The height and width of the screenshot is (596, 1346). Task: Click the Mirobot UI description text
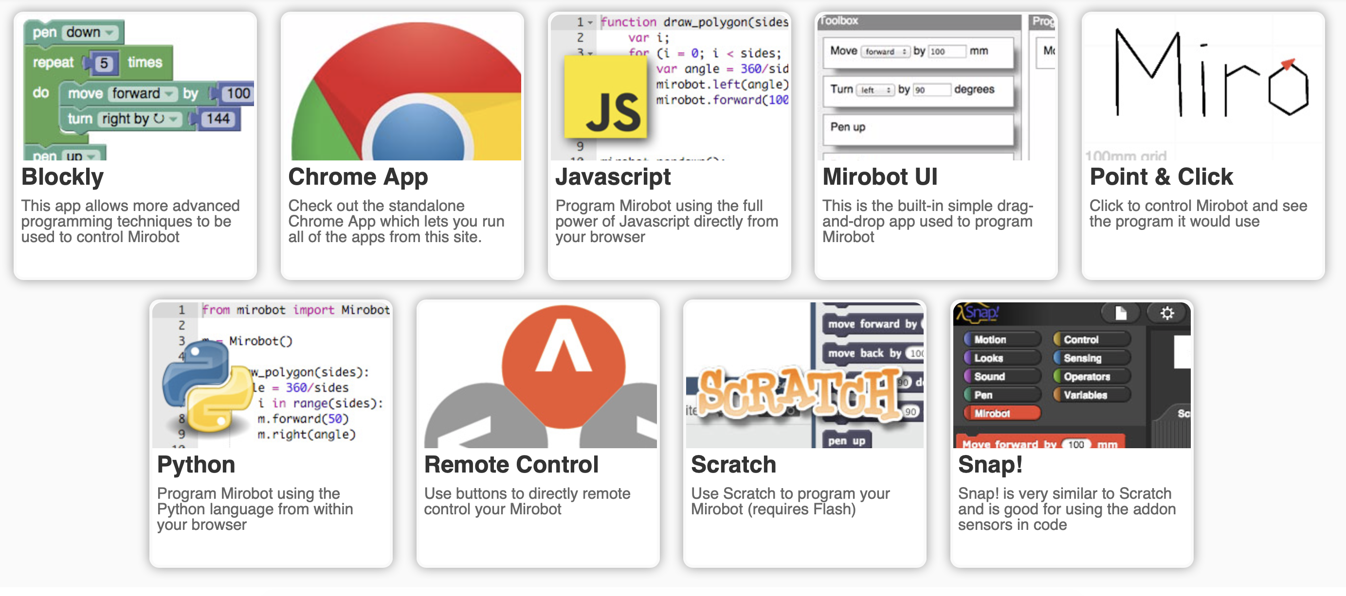click(928, 221)
